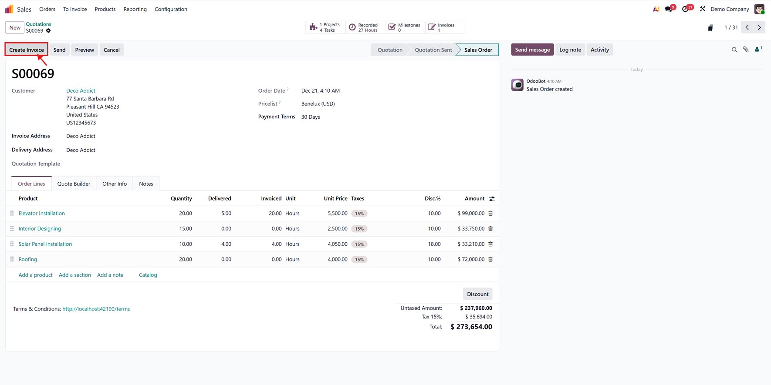Click the New button

click(x=15, y=27)
